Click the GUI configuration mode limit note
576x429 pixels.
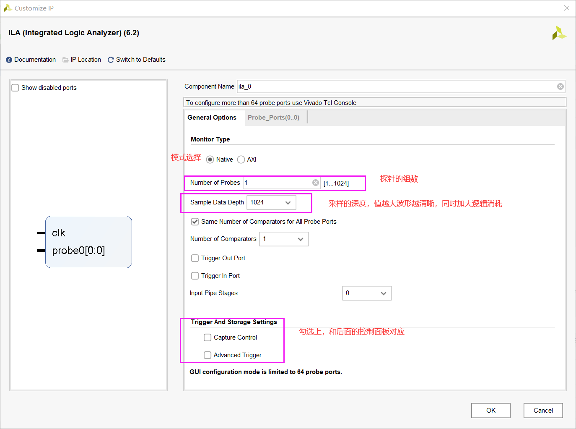[266, 372]
